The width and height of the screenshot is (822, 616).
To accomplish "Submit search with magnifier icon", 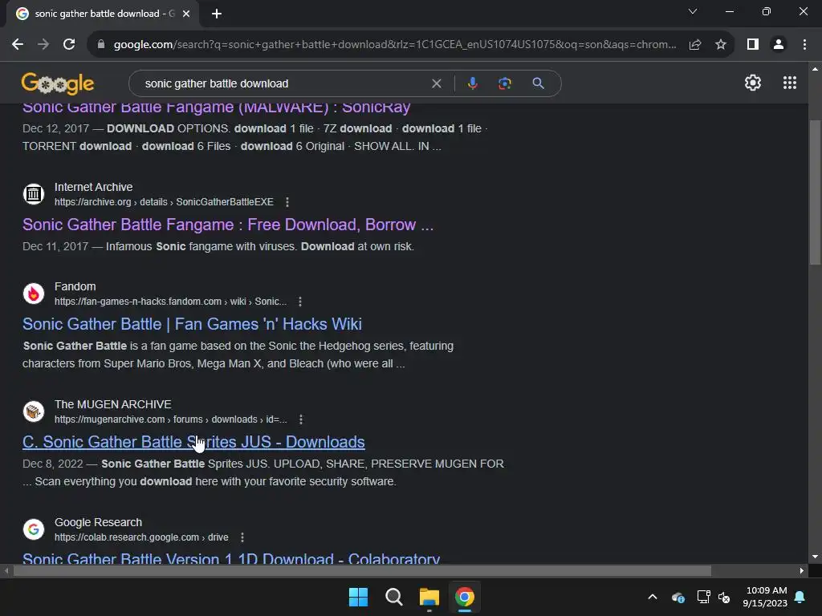I will click(x=538, y=83).
